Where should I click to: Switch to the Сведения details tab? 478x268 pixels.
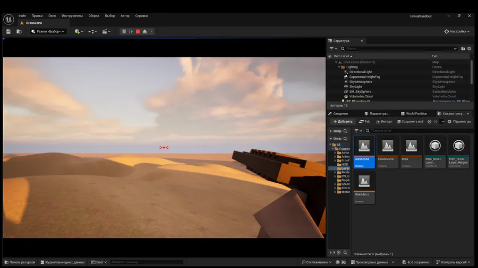click(338, 114)
